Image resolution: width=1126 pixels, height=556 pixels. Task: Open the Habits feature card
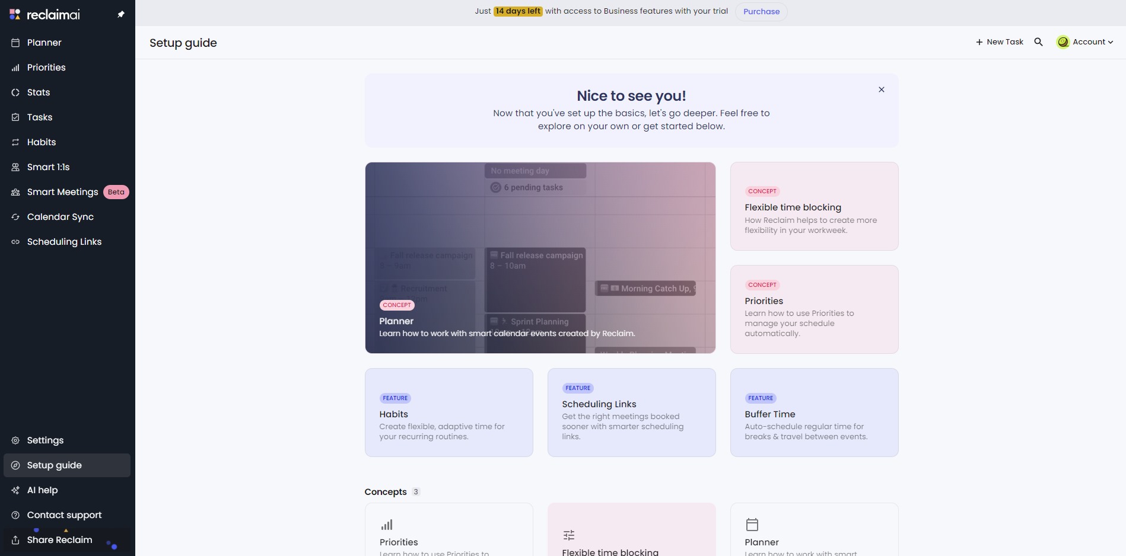(449, 413)
